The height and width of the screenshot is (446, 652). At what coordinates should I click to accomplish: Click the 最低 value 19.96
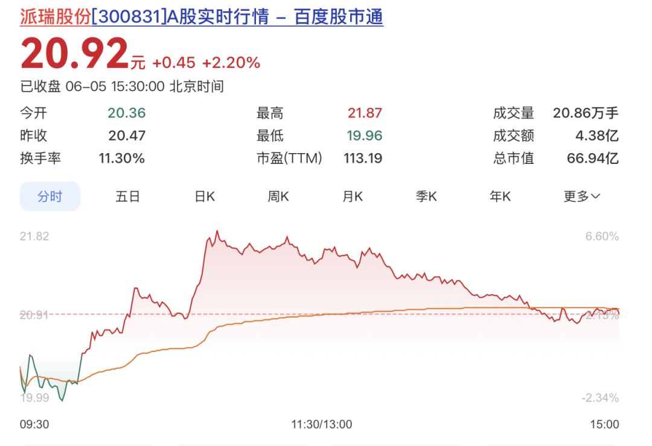pos(365,136)
